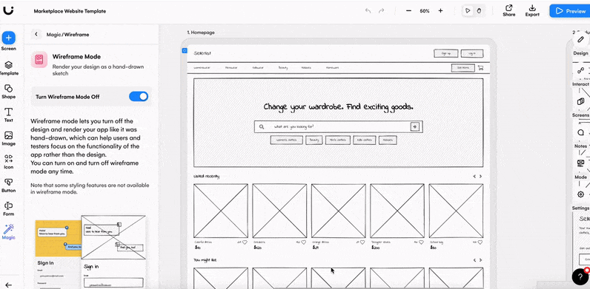Image resolution: width=590 pixels, height=289 pixels.
Task: Open the Image panel
Action: [x=9, y=138]
